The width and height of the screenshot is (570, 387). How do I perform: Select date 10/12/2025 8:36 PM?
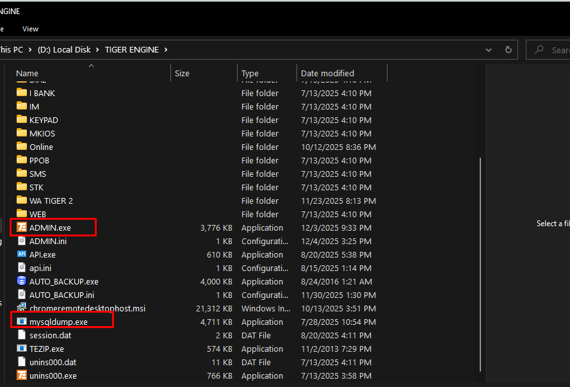(x=338, y=147)
